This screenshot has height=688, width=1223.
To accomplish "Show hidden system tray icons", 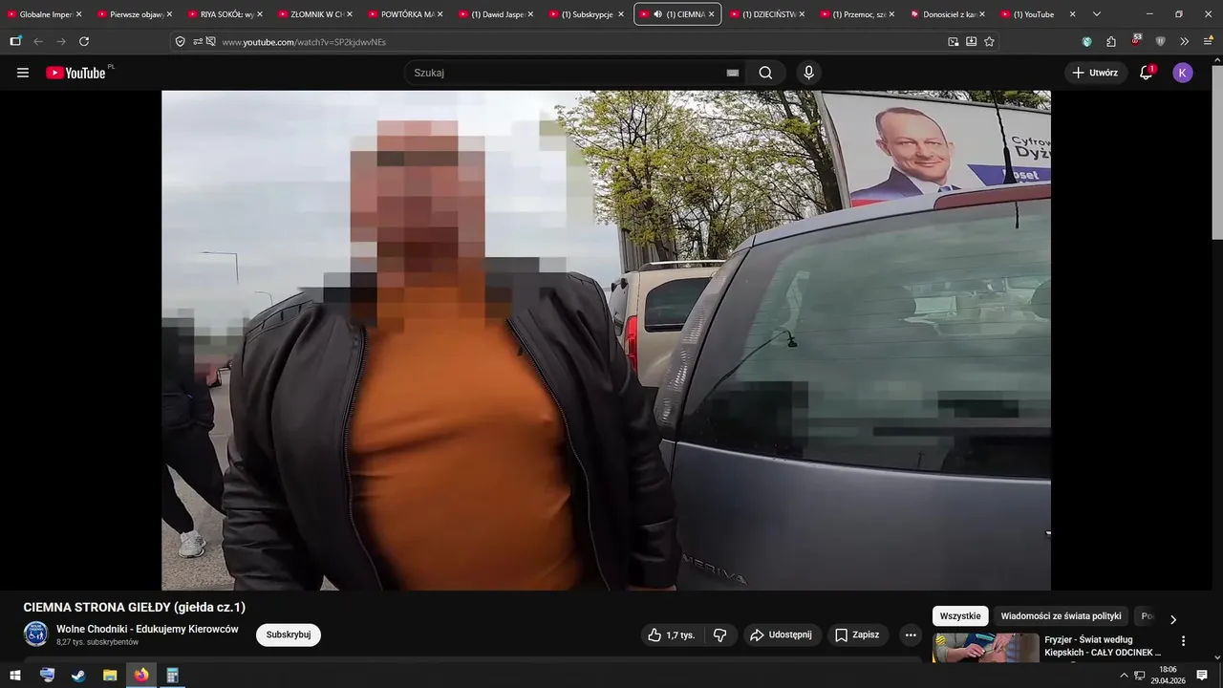I will click(1124, 676).
